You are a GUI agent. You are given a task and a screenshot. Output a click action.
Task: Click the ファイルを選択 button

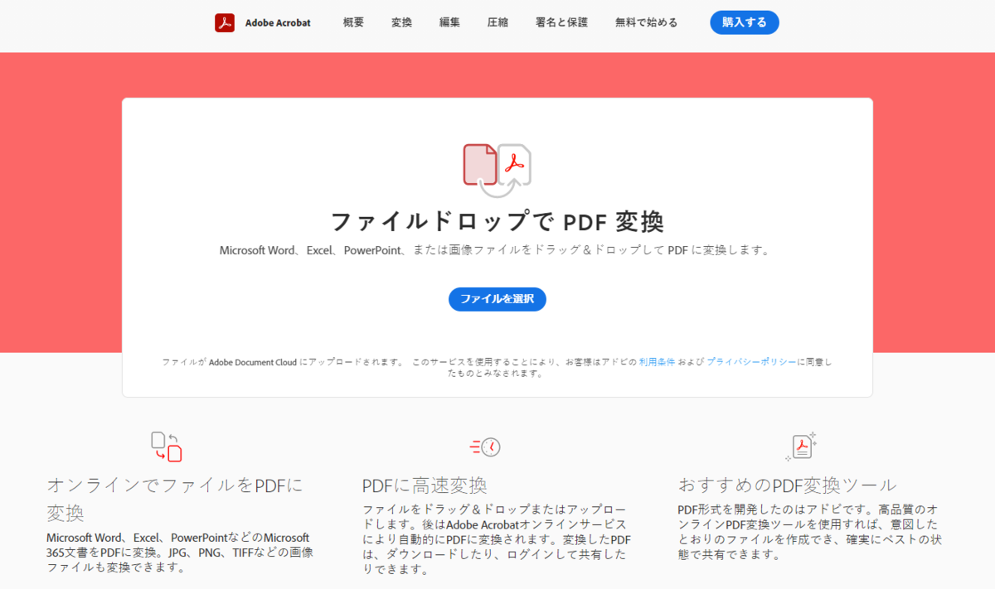click(x=498, y=299)
